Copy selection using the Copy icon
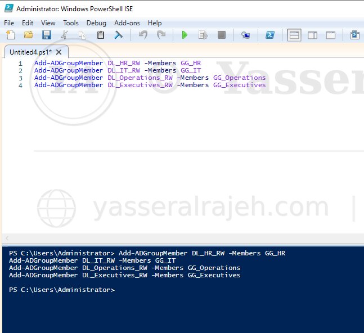Screen dimensions: 364x333 tap(82, 35)
